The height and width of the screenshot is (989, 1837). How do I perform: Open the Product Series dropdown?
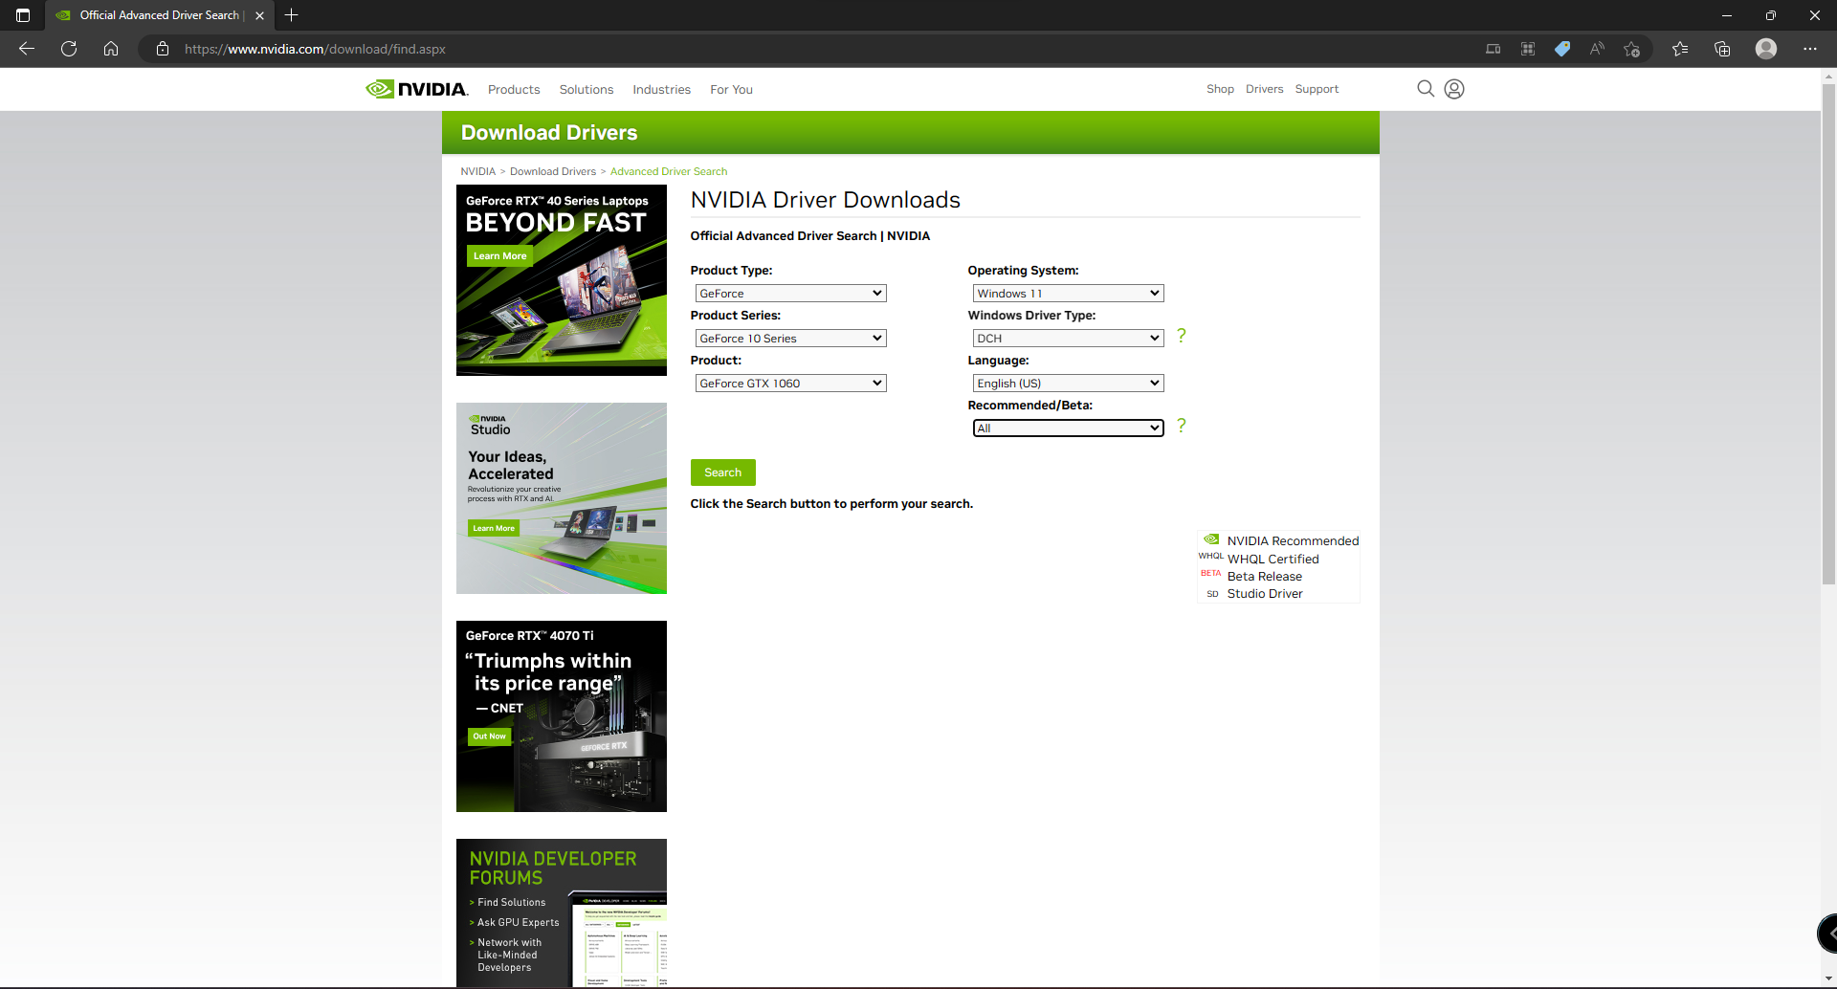pos(790,339)
